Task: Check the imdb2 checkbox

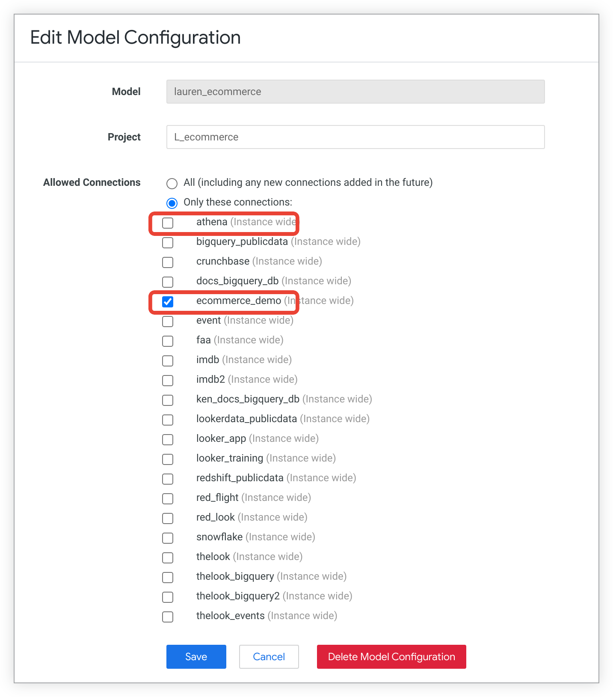Action: tap(168, 381)
